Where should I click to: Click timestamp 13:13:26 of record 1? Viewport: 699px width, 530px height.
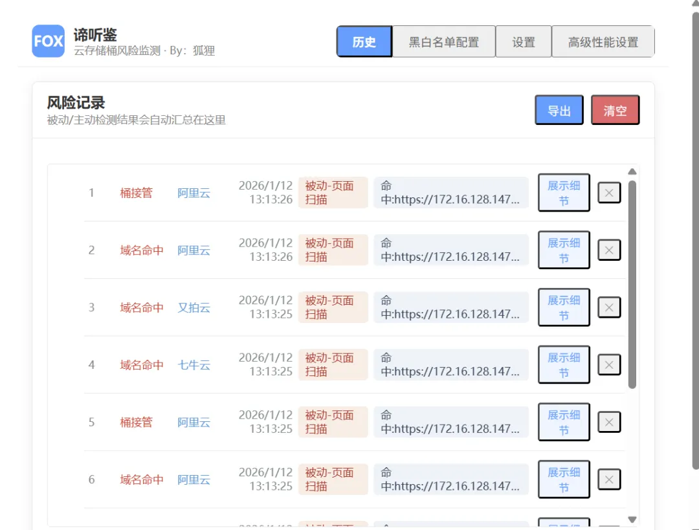(x=271, y=200)
